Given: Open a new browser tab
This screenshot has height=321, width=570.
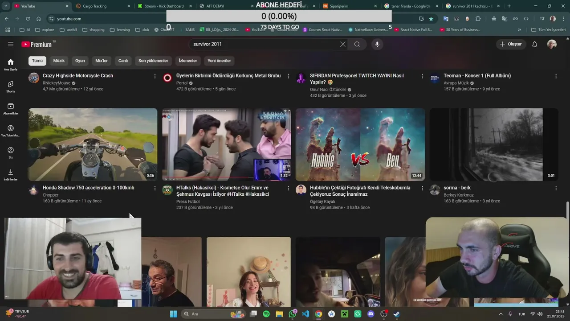Looking at the screenshot, I should pyautogui.click(x=509, y=6).
